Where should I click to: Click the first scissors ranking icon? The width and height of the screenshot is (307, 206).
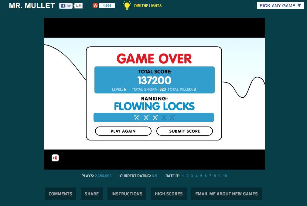click(137, 117)
